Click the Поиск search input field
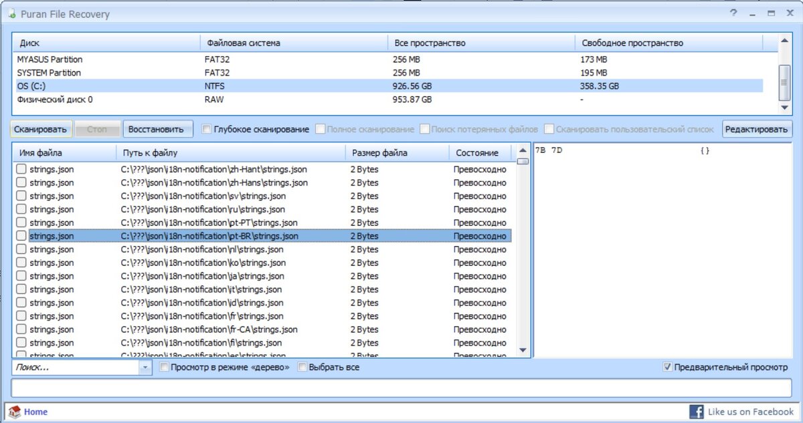Viewport: 803px width, 423px height. pyautogui.click(x=76, y=367)
